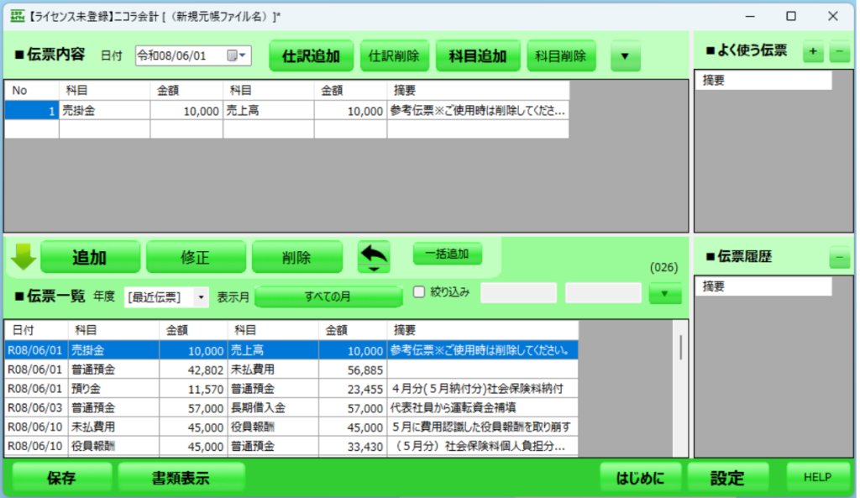Screen dimensions: 860x498
Task: Maximize the ニコラ会計 window
Action: click(x=791, y=17)
